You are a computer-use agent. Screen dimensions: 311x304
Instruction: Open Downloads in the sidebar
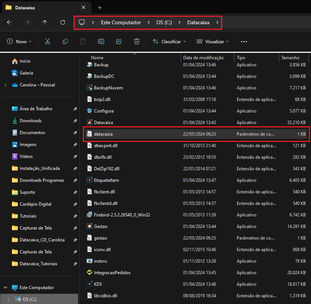click(x=30, y=121)
